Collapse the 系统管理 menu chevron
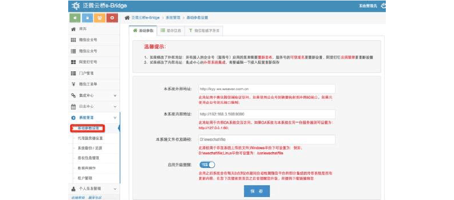 [115, 118]
